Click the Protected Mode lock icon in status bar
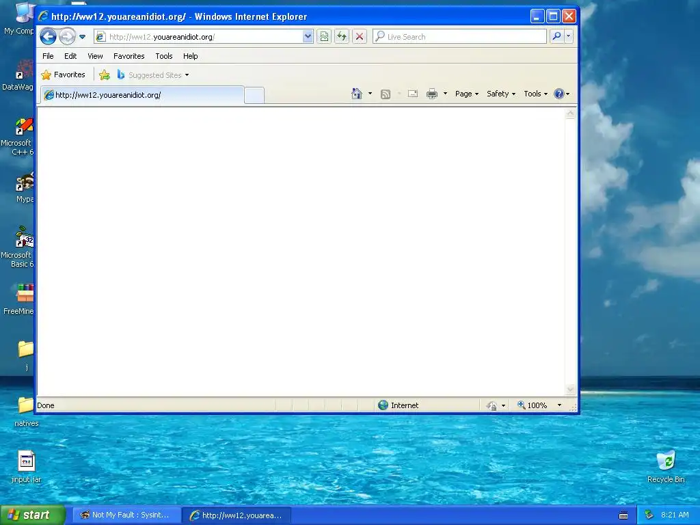The height and width of the screenshot is (525, 700). click(x=492, y=405)
